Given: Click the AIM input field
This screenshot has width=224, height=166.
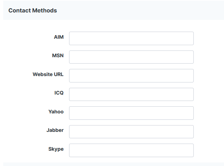Looking at the screenshot, I should tap(131, 38).
